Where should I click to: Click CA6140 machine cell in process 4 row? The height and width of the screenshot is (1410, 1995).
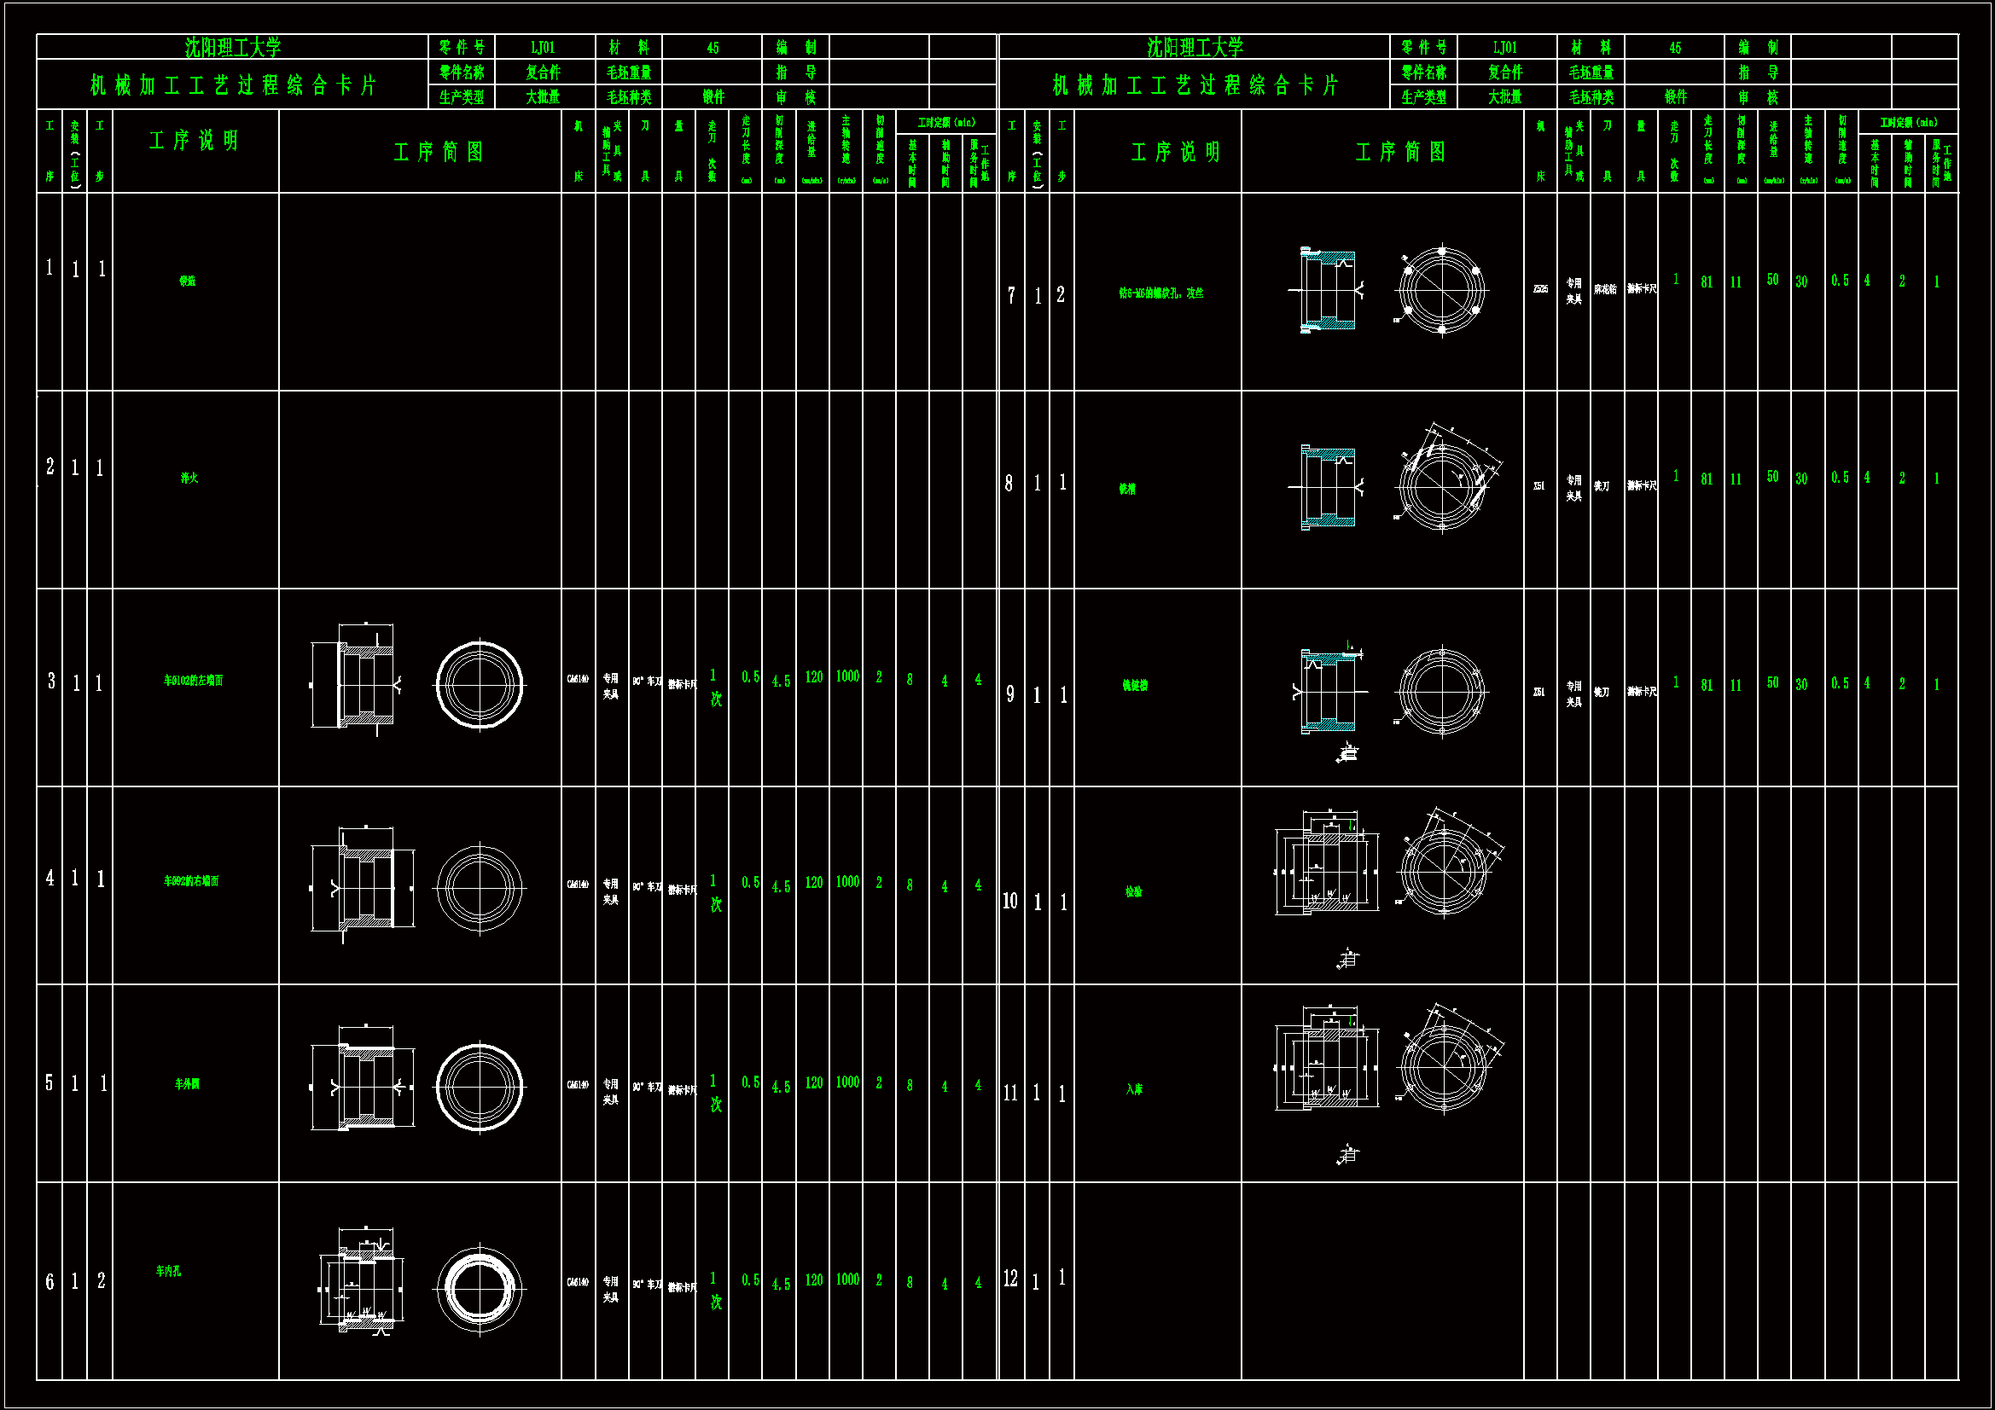pyautogui.click(x=578, y=885)
